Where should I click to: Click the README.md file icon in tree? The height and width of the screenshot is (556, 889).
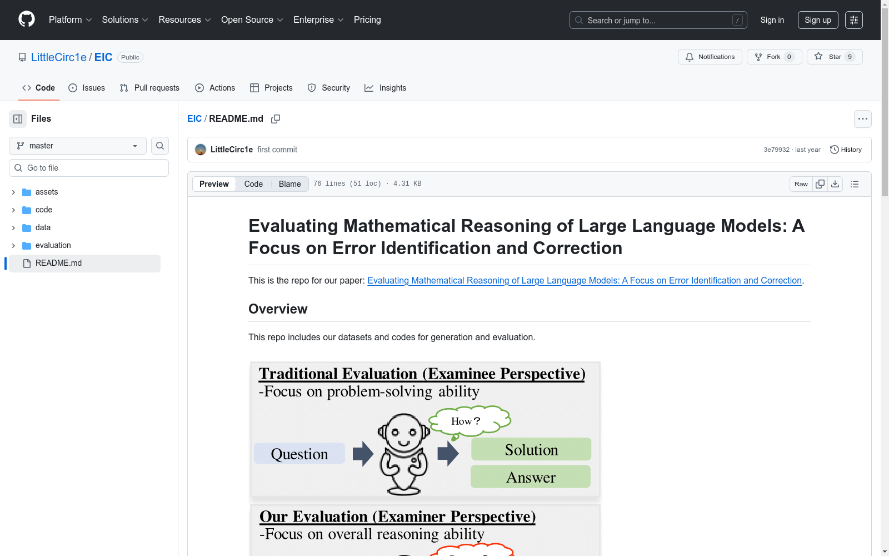click(x=27, y=264)
